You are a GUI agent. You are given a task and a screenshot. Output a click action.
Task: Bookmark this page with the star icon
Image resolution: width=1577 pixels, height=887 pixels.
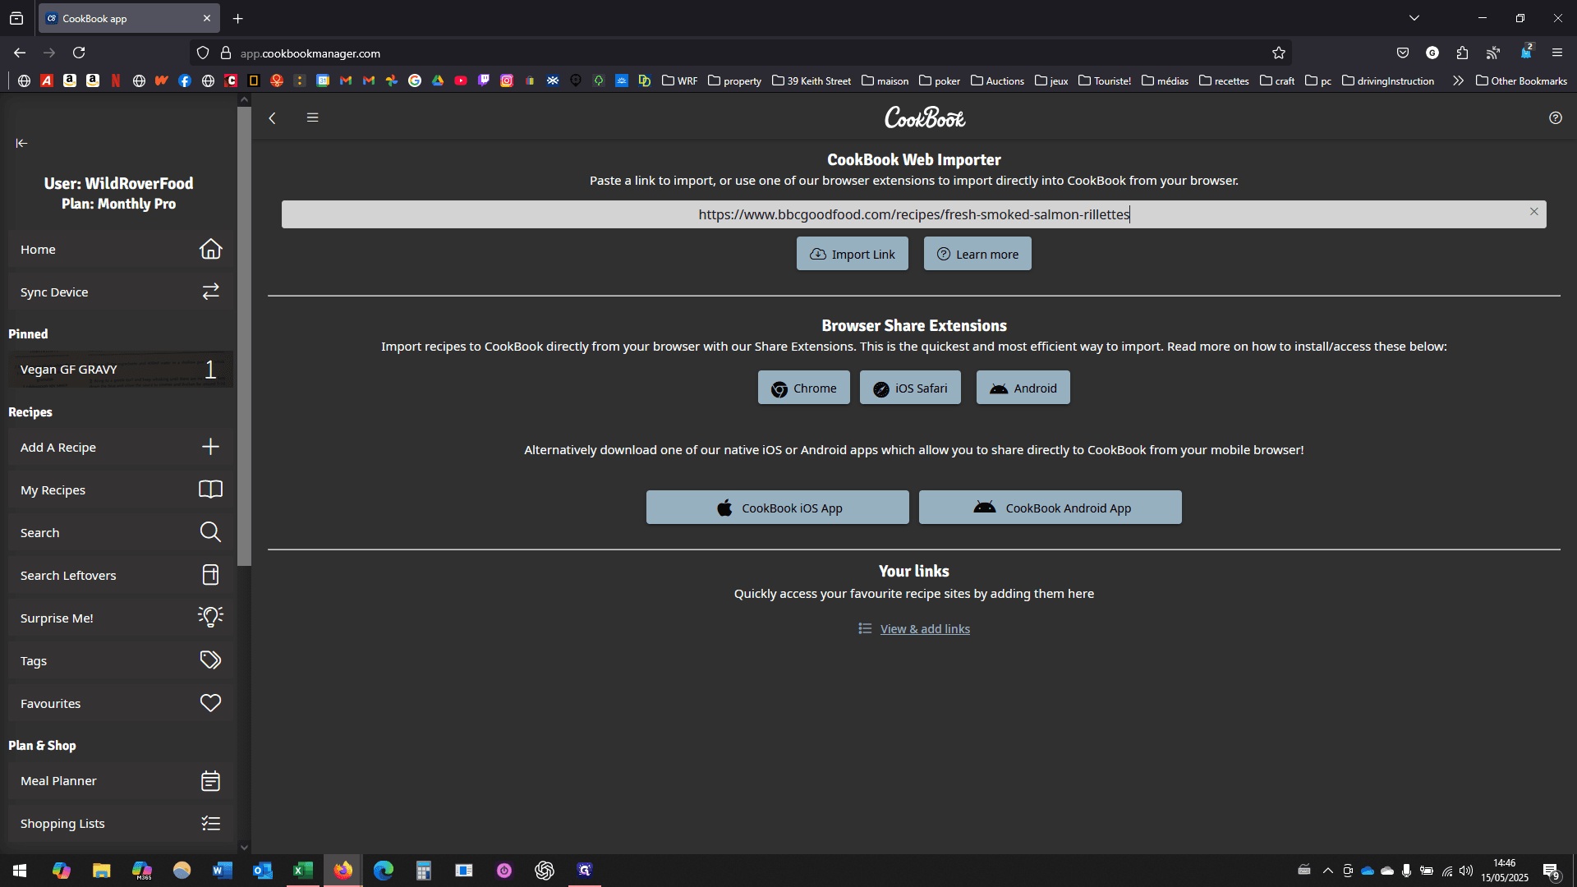[x=1278, y=53]
